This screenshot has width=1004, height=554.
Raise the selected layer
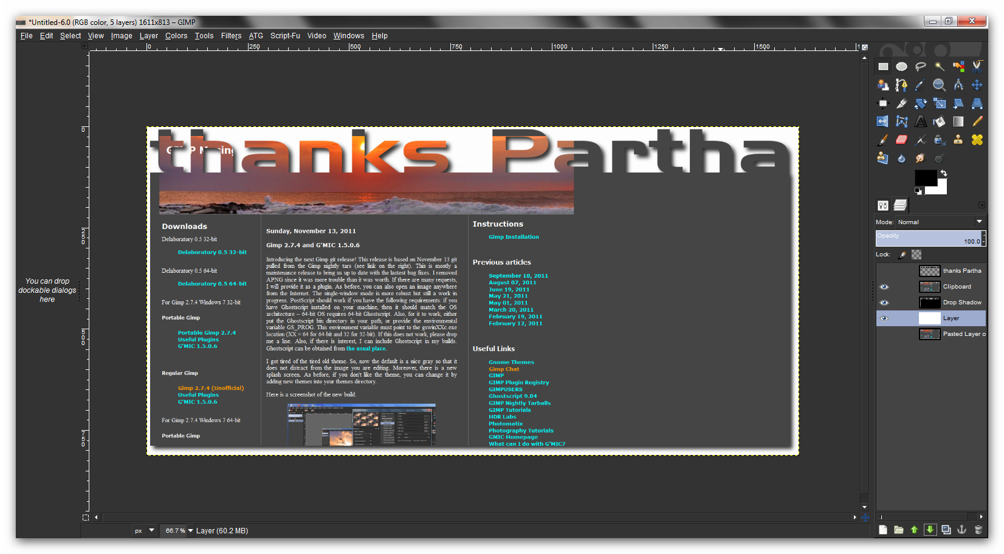click(x=914, y=530)
